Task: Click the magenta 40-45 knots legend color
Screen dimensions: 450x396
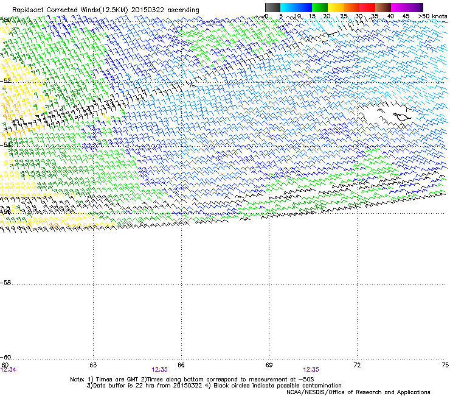Action: (x=399, y=7)
